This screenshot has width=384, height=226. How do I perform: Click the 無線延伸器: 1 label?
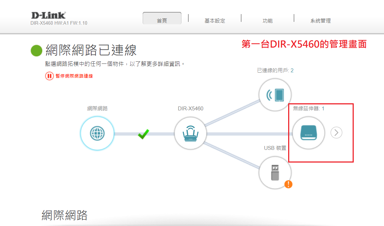pyautogui.click(x=309, y=109)
